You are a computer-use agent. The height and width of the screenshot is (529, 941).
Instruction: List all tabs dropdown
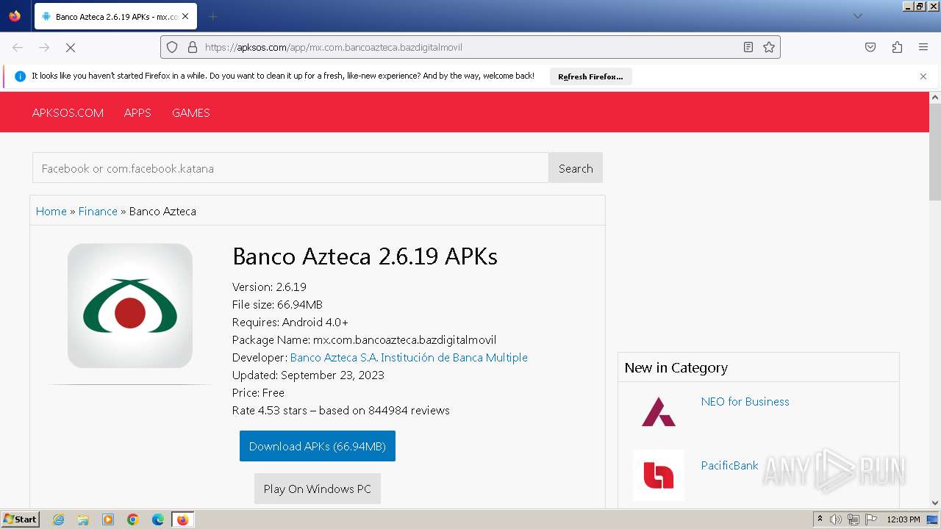point(857,16)
